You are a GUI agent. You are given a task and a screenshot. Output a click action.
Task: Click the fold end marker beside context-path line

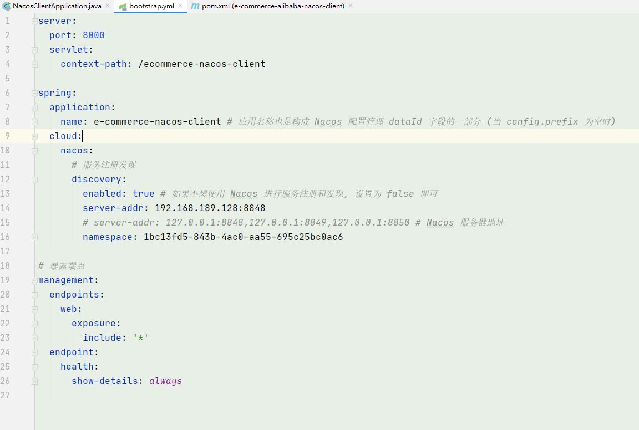click(x=34, y=64)
